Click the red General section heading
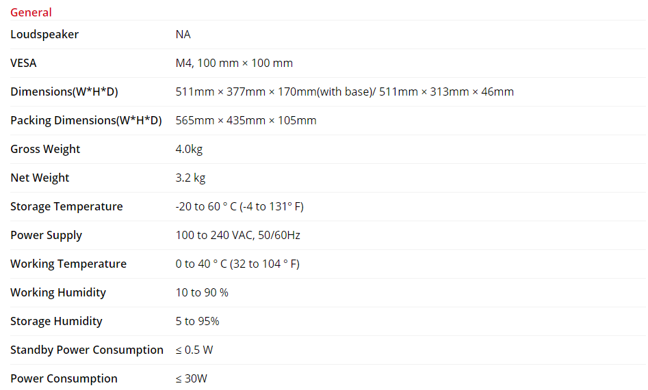This screenshot has width=648, height=390. tap(31, 12)
